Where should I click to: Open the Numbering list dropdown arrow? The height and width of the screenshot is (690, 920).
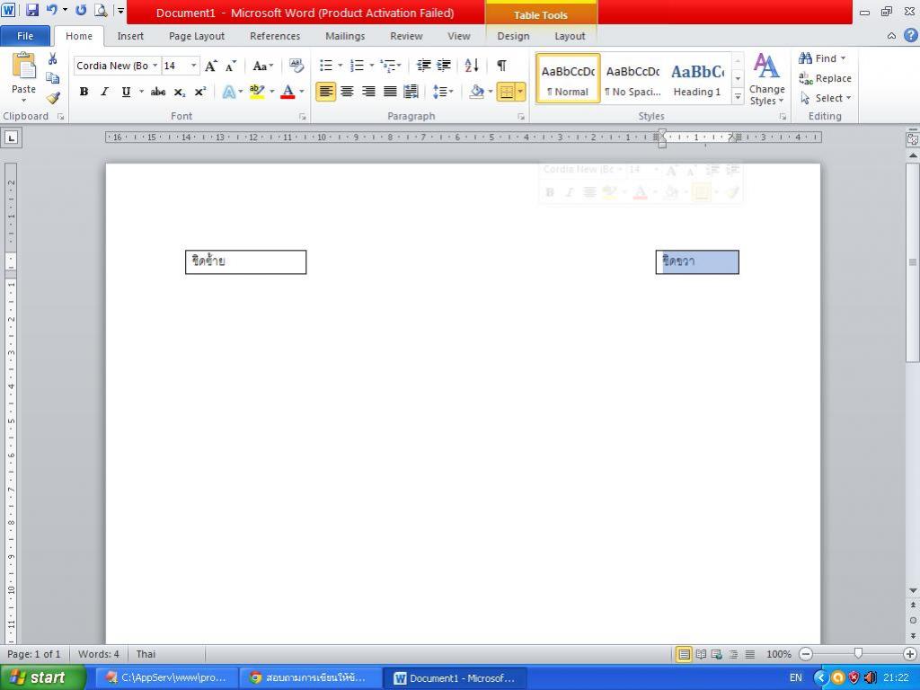pos(371,66)
